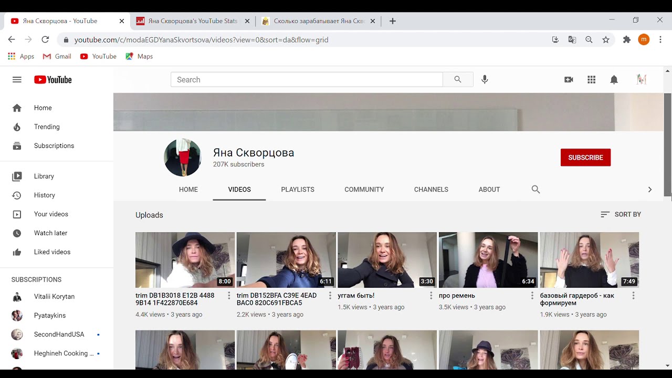Click the Яна Скворцова channel avatar
The image size is (672, 378).
coord(183,157)
